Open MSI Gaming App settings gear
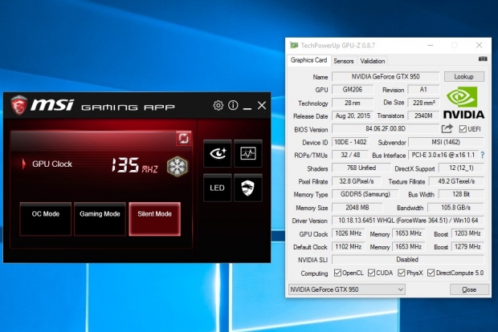498x332 pixels. tap(218, 105)
